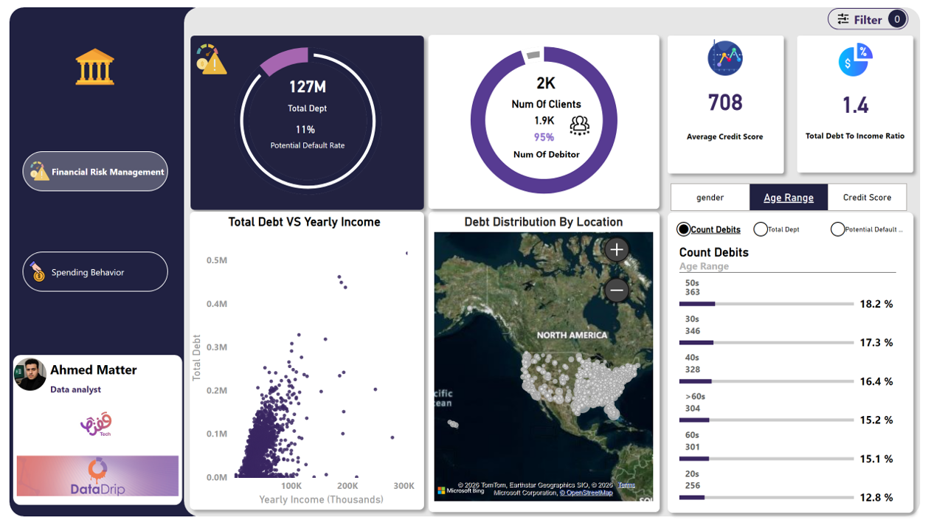Switch to the gender tab
This screenshot has width=931, height=531.
tap(710, 197)
